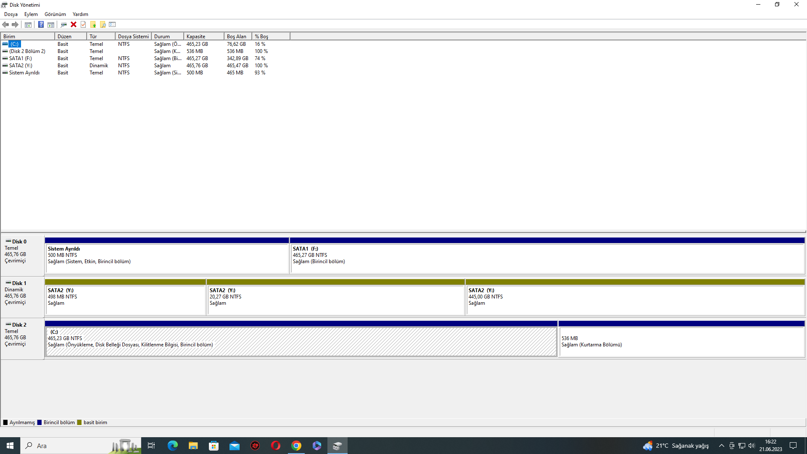The image size is (807, 454).
Task: Click the blue Help question-mark toolbar icon
Action: click(41, 24)
